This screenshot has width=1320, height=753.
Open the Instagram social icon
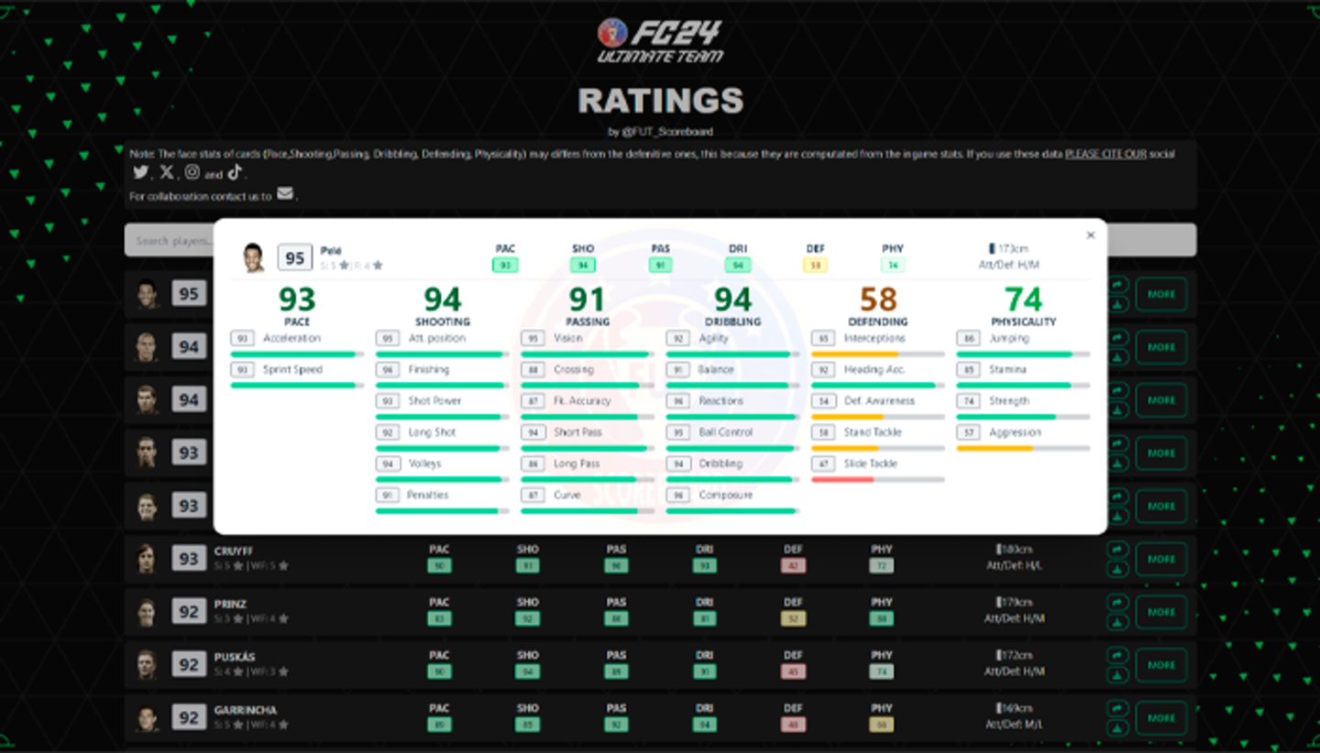tap(192, 172)
